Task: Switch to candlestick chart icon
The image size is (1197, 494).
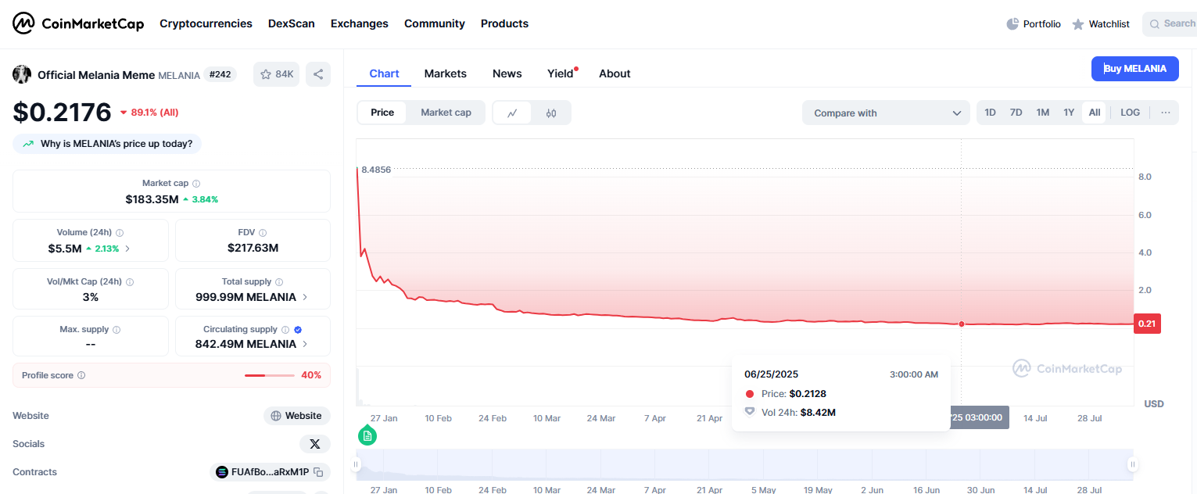Action: pos(551,113)
